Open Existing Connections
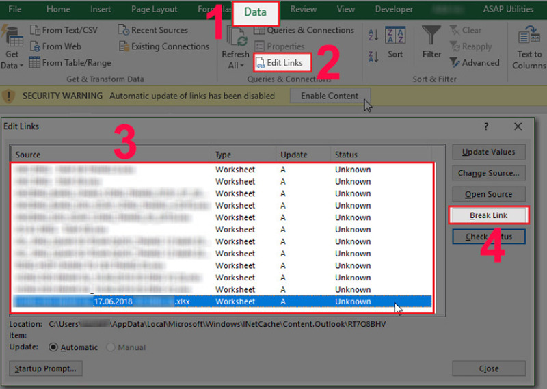 pos(123,46)
